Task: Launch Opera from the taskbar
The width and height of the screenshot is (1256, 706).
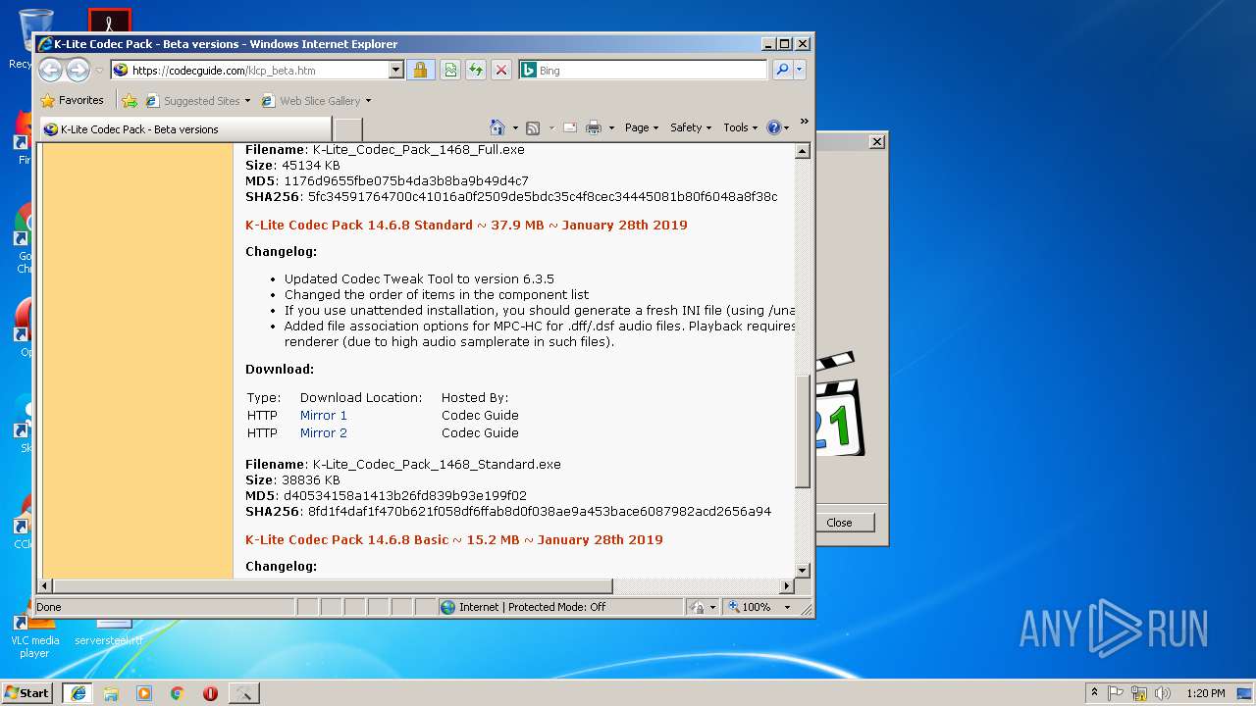Action: (210, 693)
